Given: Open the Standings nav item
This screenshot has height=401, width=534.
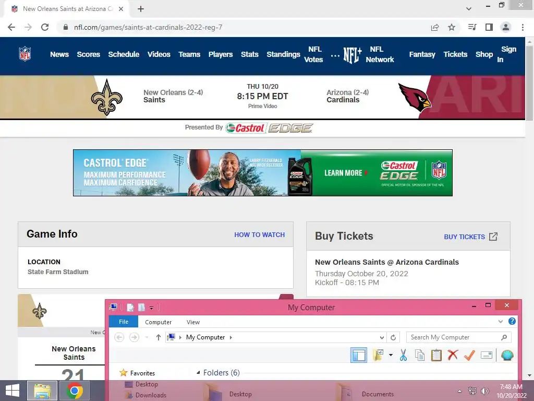Looking at the screenshot, I should pos(283,54).
